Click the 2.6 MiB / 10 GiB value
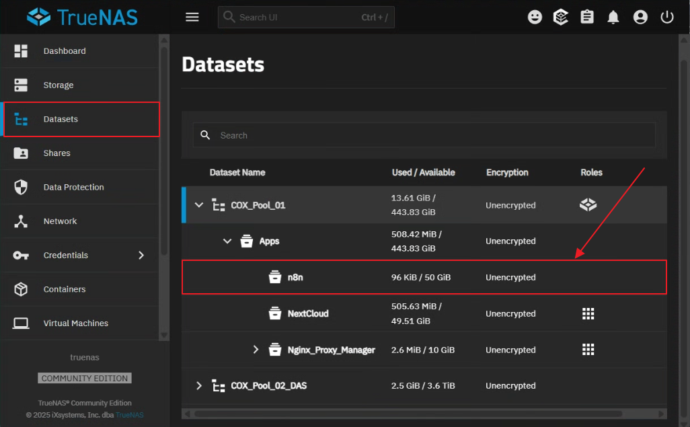690x427 pixels. (423, 350)
